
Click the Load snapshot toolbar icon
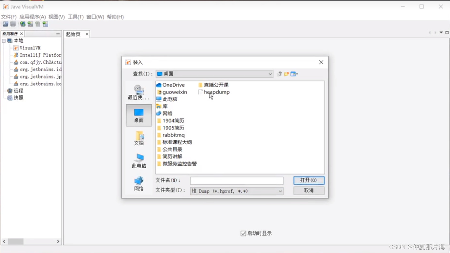6,24
